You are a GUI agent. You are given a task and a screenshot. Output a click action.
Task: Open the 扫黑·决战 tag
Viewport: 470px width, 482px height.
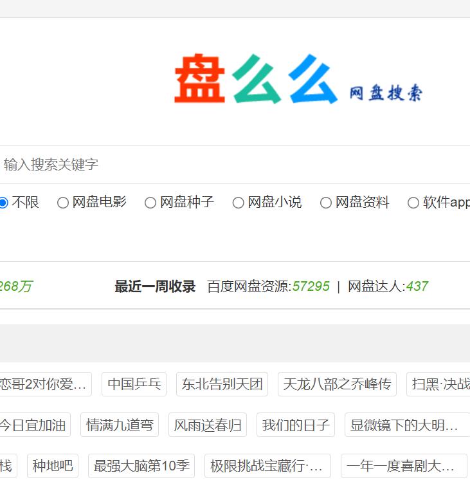(x=438, y=384)
